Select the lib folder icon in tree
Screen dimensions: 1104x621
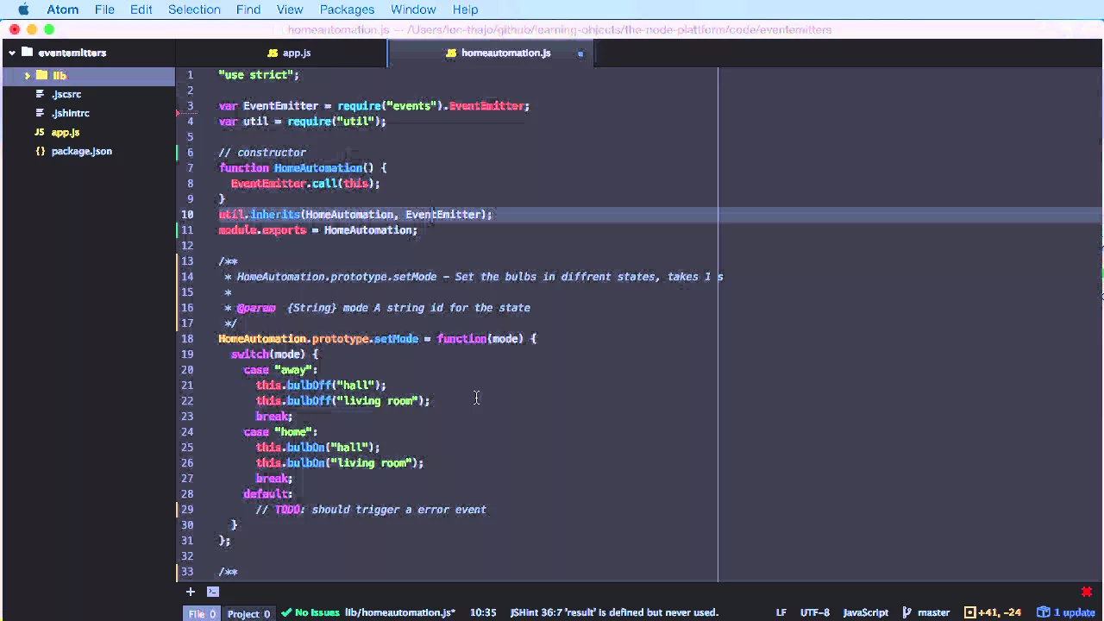[x=41, y=75]
